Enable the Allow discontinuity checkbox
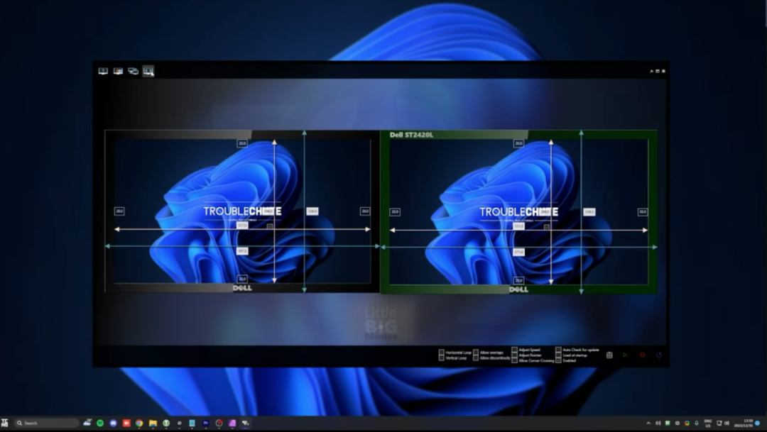 (476, 358)
